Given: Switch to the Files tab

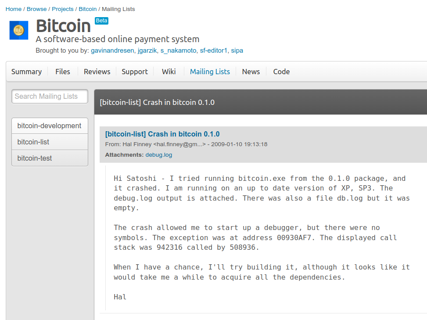Looking at the screenshot, I should 63,72.
